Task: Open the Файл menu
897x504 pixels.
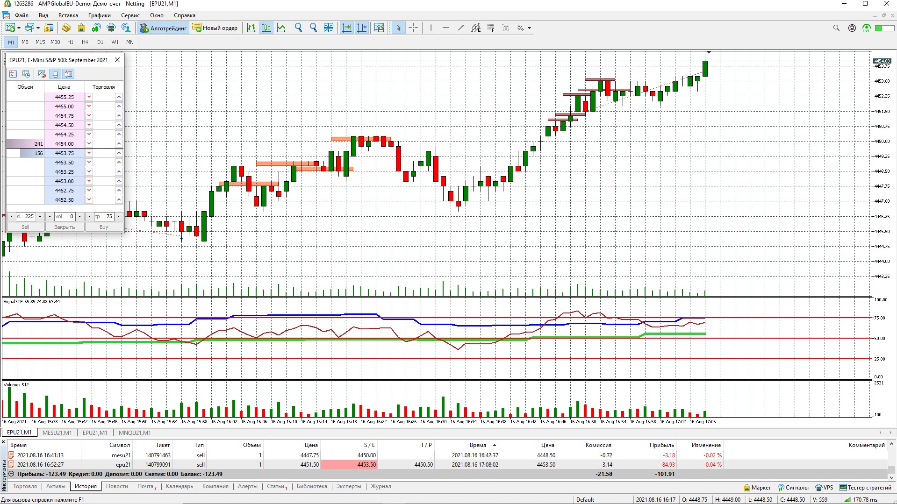Action: tap(22, 15)
